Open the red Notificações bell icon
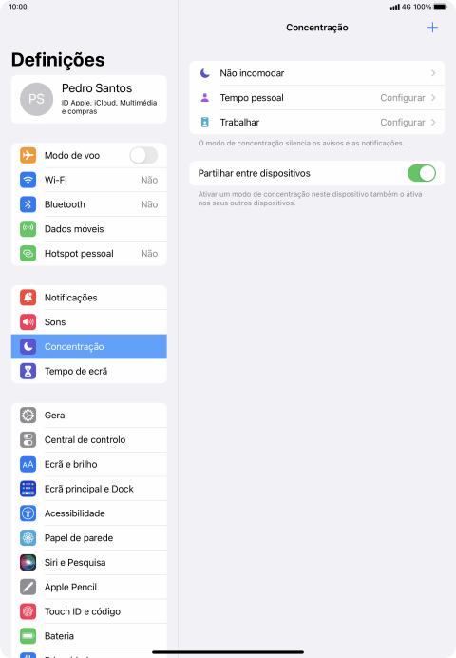This screenshot has width=456, height=658. [x=28, y=298]
